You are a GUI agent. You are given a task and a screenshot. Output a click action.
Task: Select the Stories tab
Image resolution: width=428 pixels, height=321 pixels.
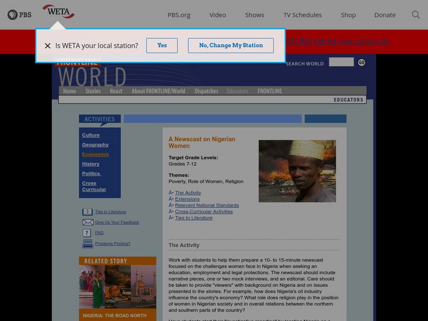click(x=93, y=91)
